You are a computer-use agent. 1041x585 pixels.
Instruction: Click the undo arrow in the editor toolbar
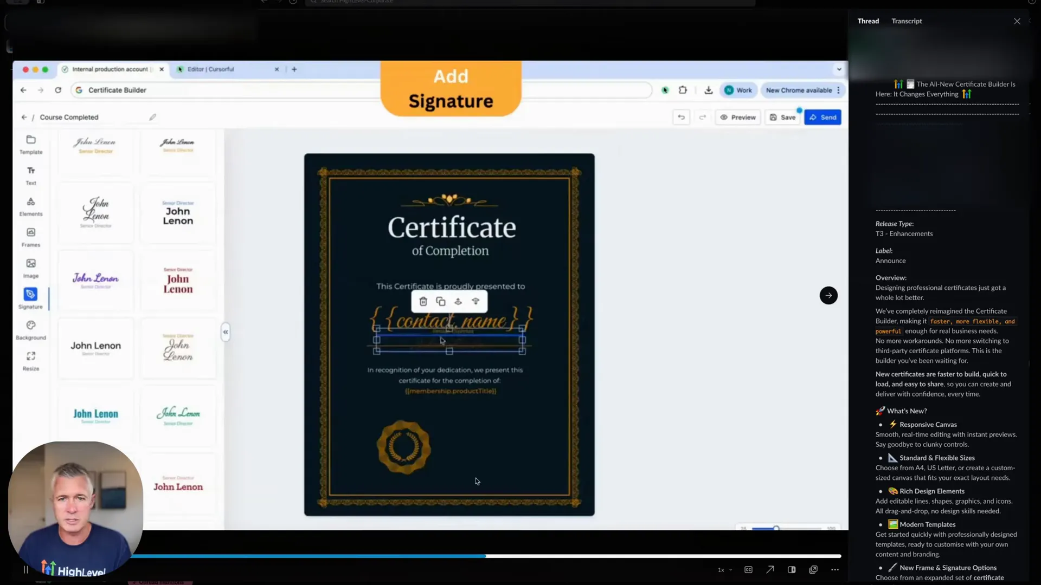pyautogui.click(x=681, y=117)
